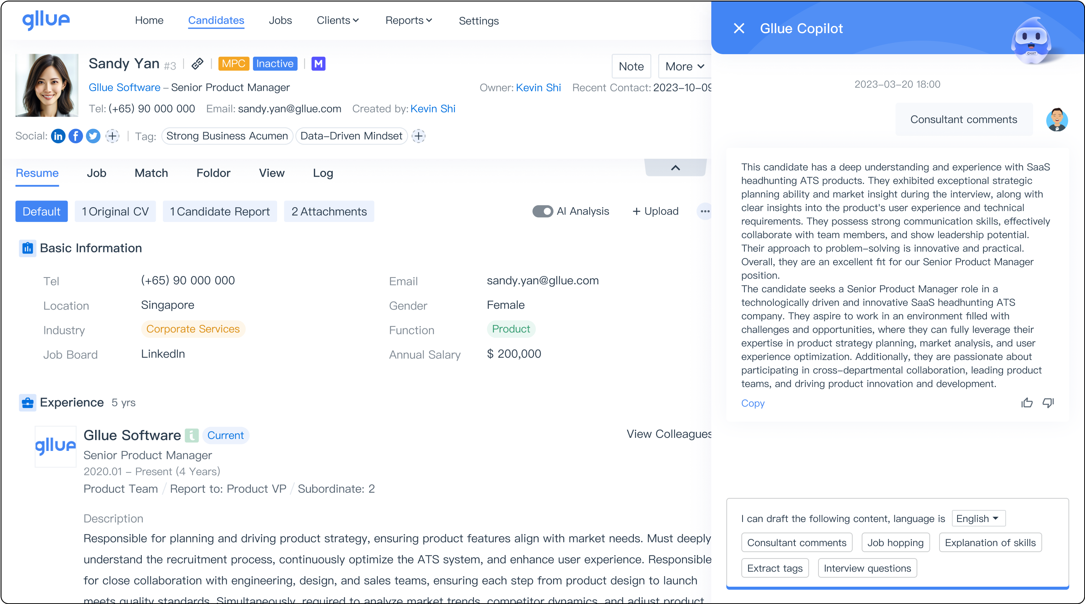Open the Candidates nav item
The image size is (1085, 604).
point(216,20)
